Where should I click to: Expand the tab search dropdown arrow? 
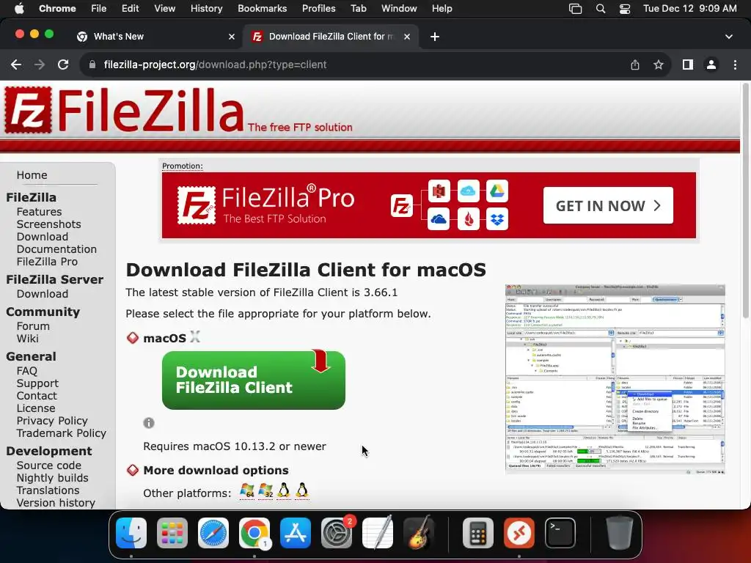click(x=728, y=37)
